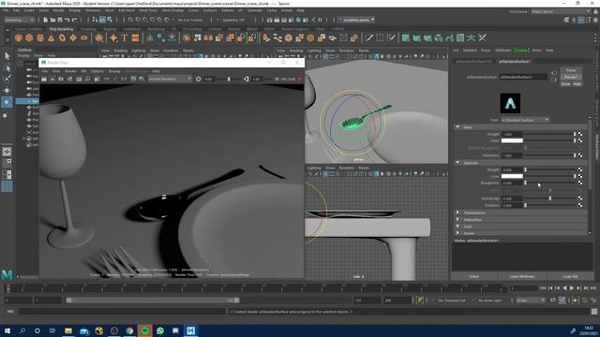Select the aiStandardSurface1 attribute tab
Image resolution: width=600 pixels, height=337 pixels.
[x=515, y=61]
